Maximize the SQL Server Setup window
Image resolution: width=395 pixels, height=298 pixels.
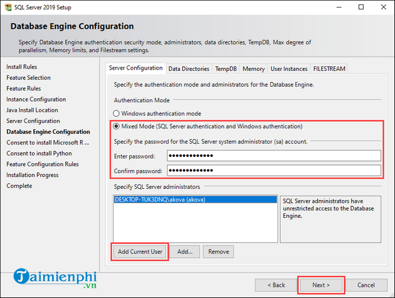tap(361, 7)
